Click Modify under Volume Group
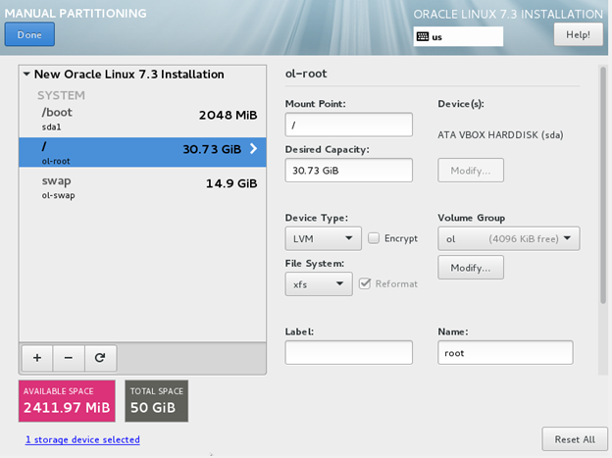The width and height of the screenshot is (612, 458). (471, 268)
